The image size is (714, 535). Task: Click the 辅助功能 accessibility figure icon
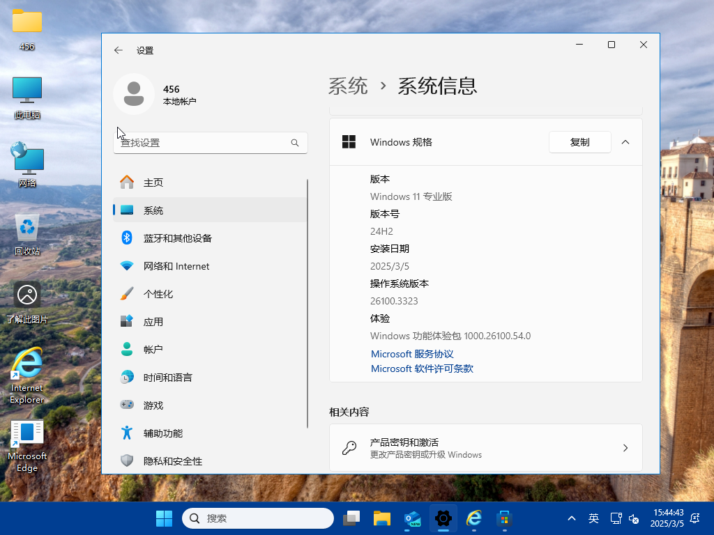click(127, 433)
